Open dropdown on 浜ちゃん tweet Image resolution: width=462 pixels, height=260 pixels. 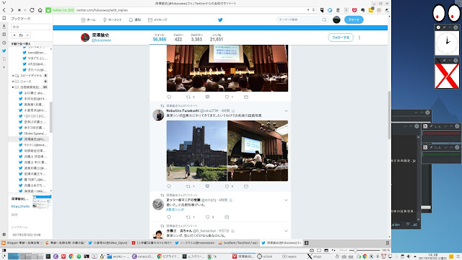[x=286, y=231]
